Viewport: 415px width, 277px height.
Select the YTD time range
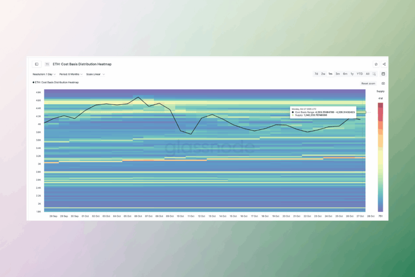pyautogui.click(x=359, y=74)
